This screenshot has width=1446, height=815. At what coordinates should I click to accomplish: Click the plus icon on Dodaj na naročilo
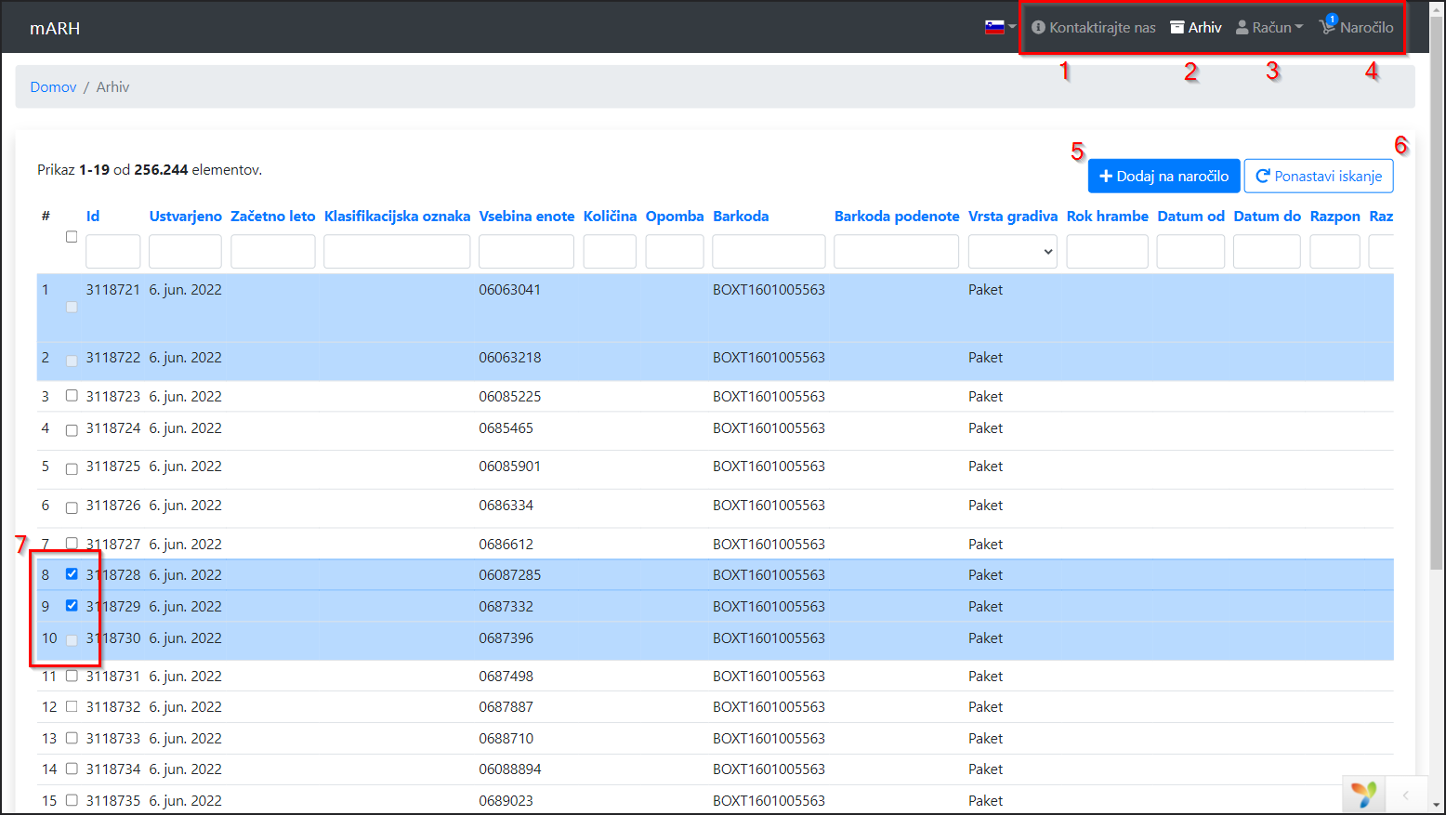[1106, 176]
